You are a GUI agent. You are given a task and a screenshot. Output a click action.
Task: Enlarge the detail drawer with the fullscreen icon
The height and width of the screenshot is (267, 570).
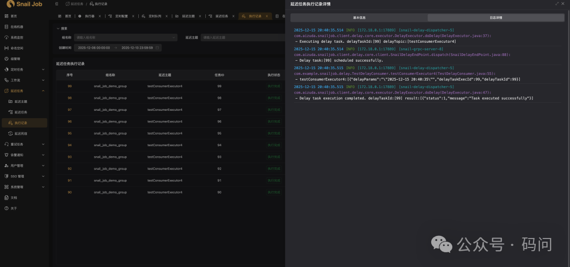[556, 4]
